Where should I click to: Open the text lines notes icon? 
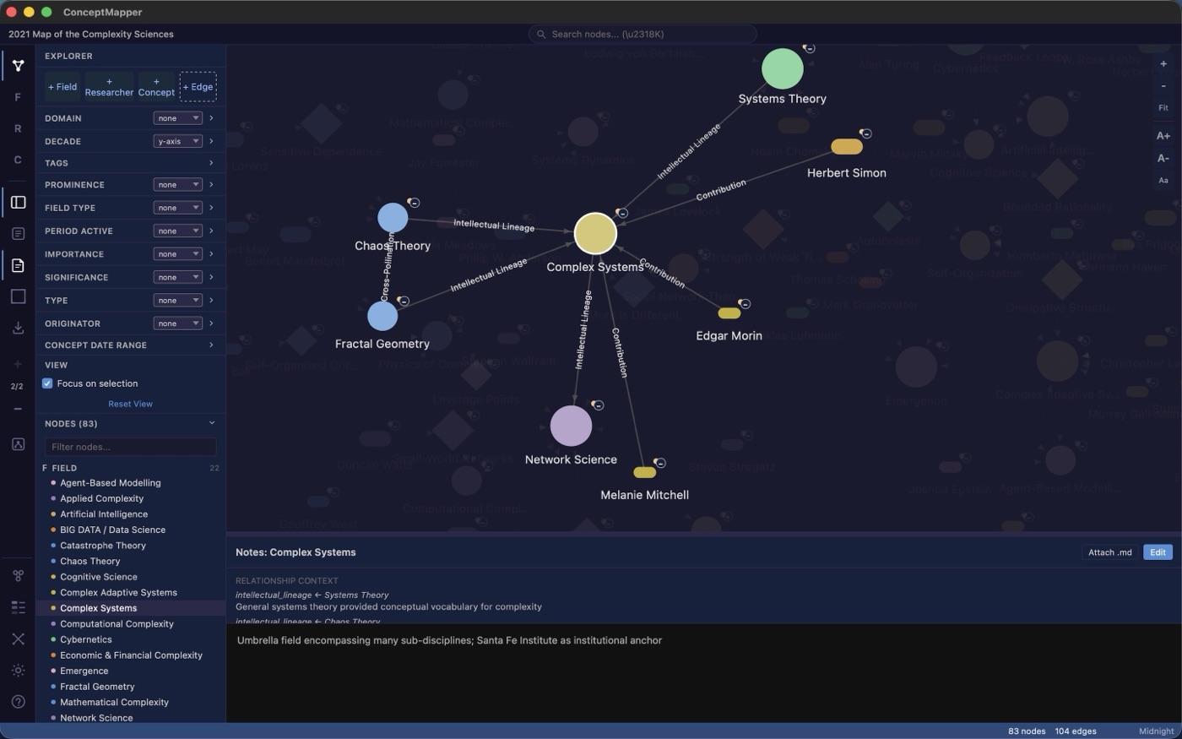(x=18, y=233)
